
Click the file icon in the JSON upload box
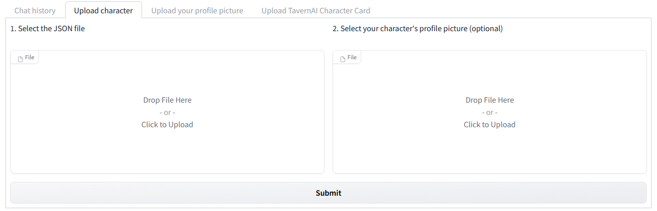point(20,59)
